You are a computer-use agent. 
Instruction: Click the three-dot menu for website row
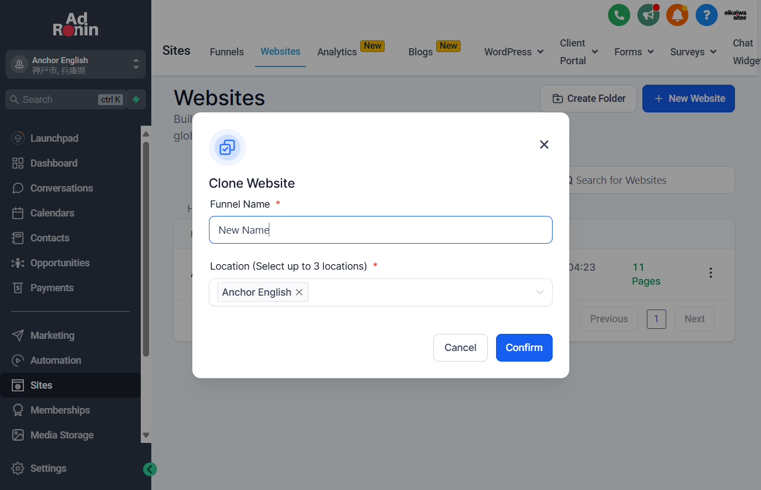click(711, 273)
